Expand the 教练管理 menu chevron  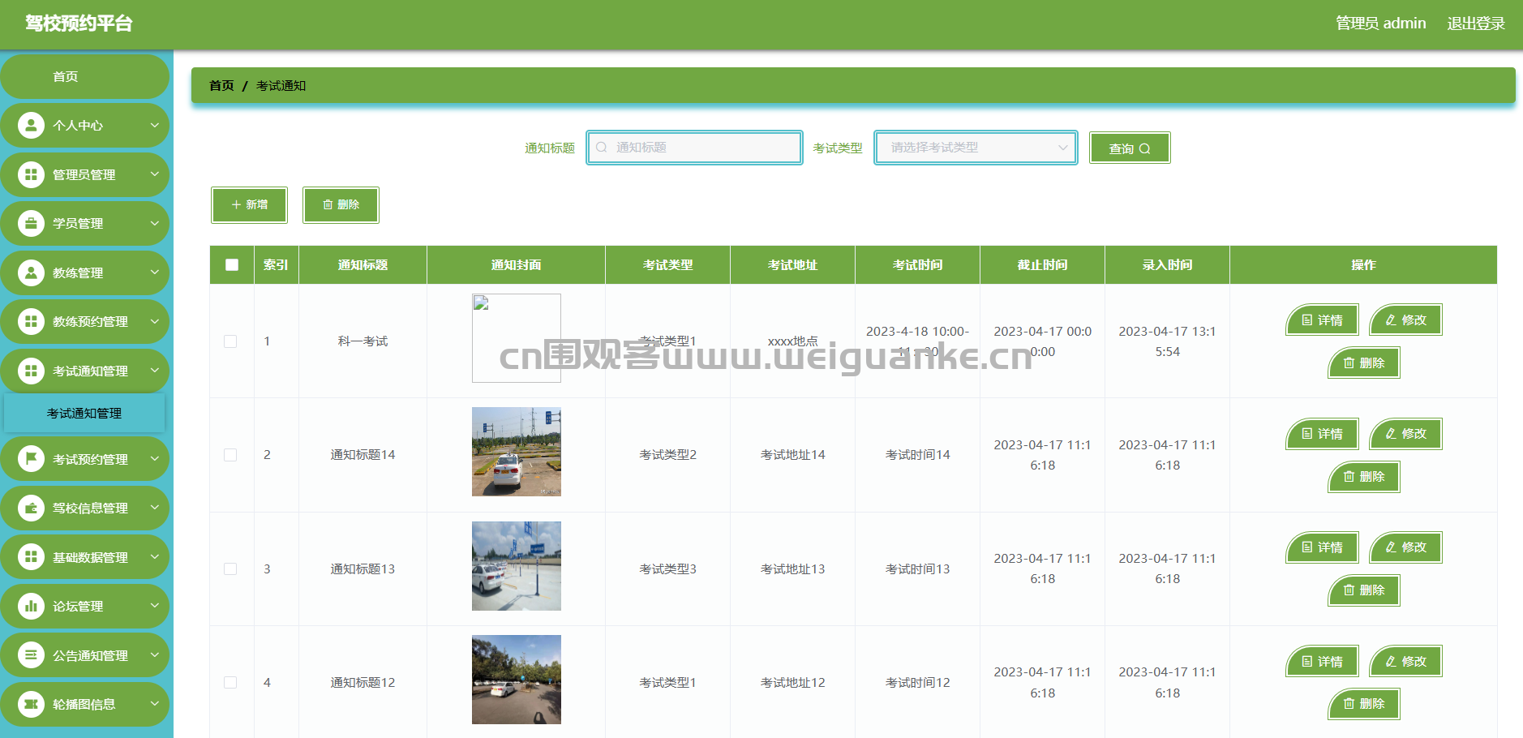coord(154,272)
